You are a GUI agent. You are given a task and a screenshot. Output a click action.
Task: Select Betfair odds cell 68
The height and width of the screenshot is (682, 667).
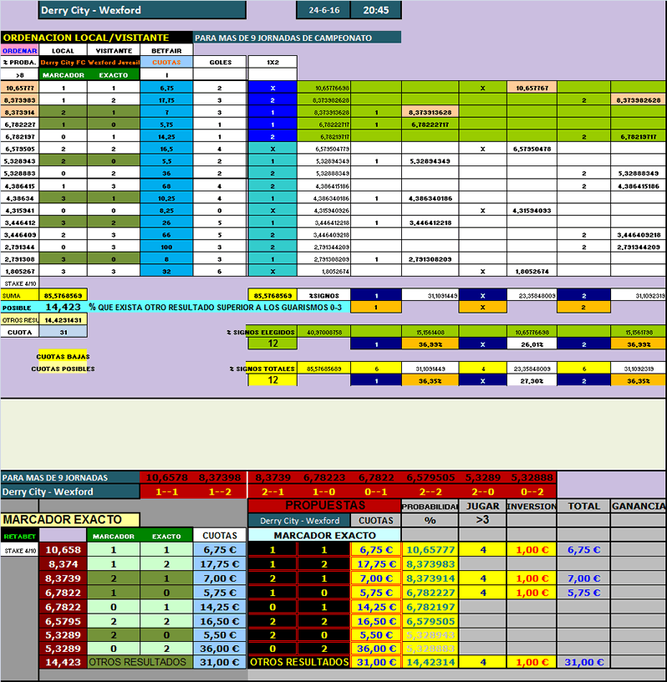(166, 186)
